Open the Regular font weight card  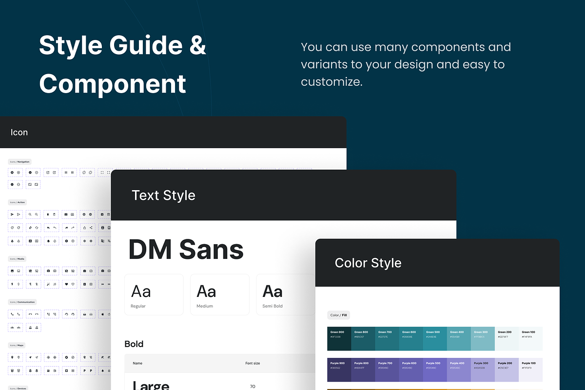(154, 294)
